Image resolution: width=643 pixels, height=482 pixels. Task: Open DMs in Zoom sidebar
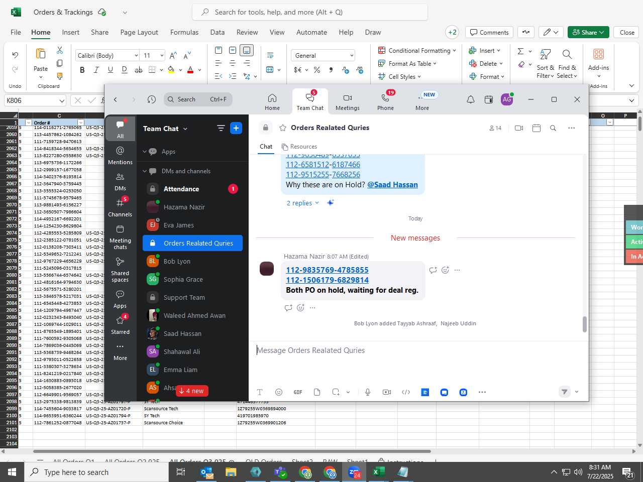tap(120, 182)
